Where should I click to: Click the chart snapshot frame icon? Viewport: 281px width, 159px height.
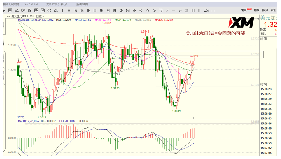click(36, 11)
